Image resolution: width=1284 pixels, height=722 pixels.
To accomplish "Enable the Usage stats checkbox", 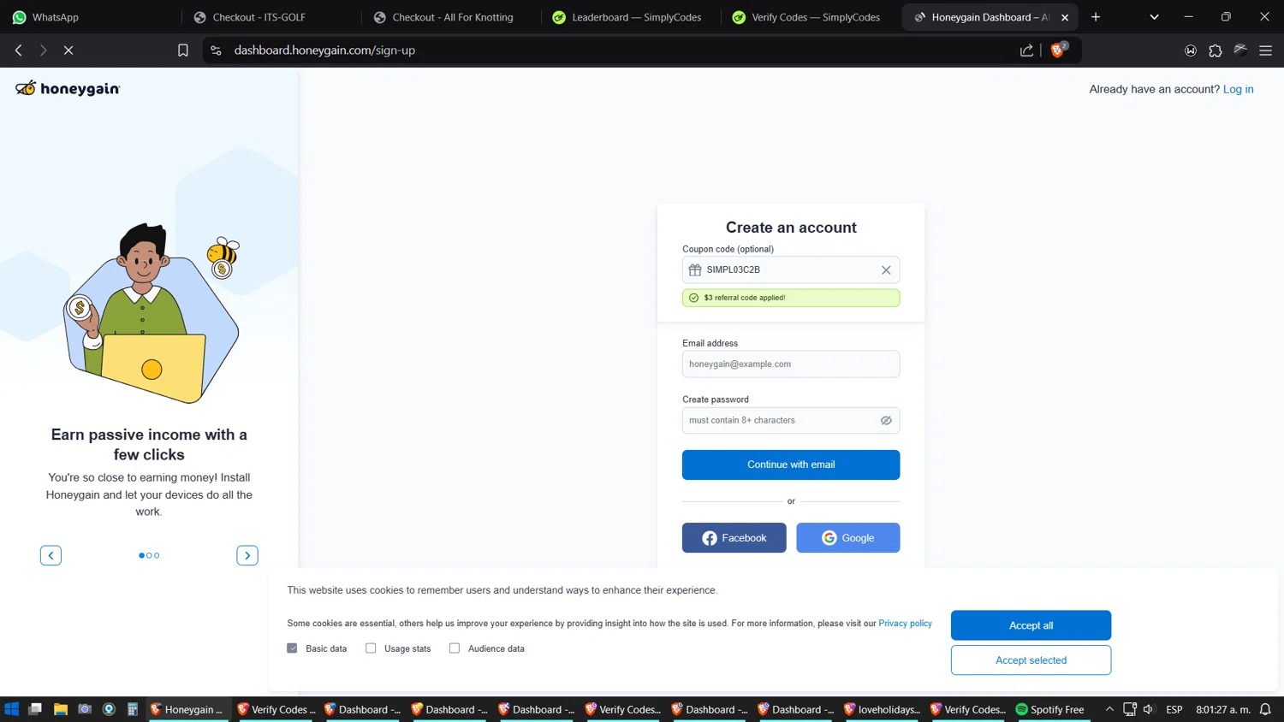I will tap(371, 648).
